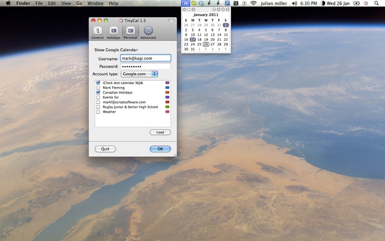Image resolution: width=385 pixels, height=241 pixels.
Task: Click the OK button
Action: [160, 149]
